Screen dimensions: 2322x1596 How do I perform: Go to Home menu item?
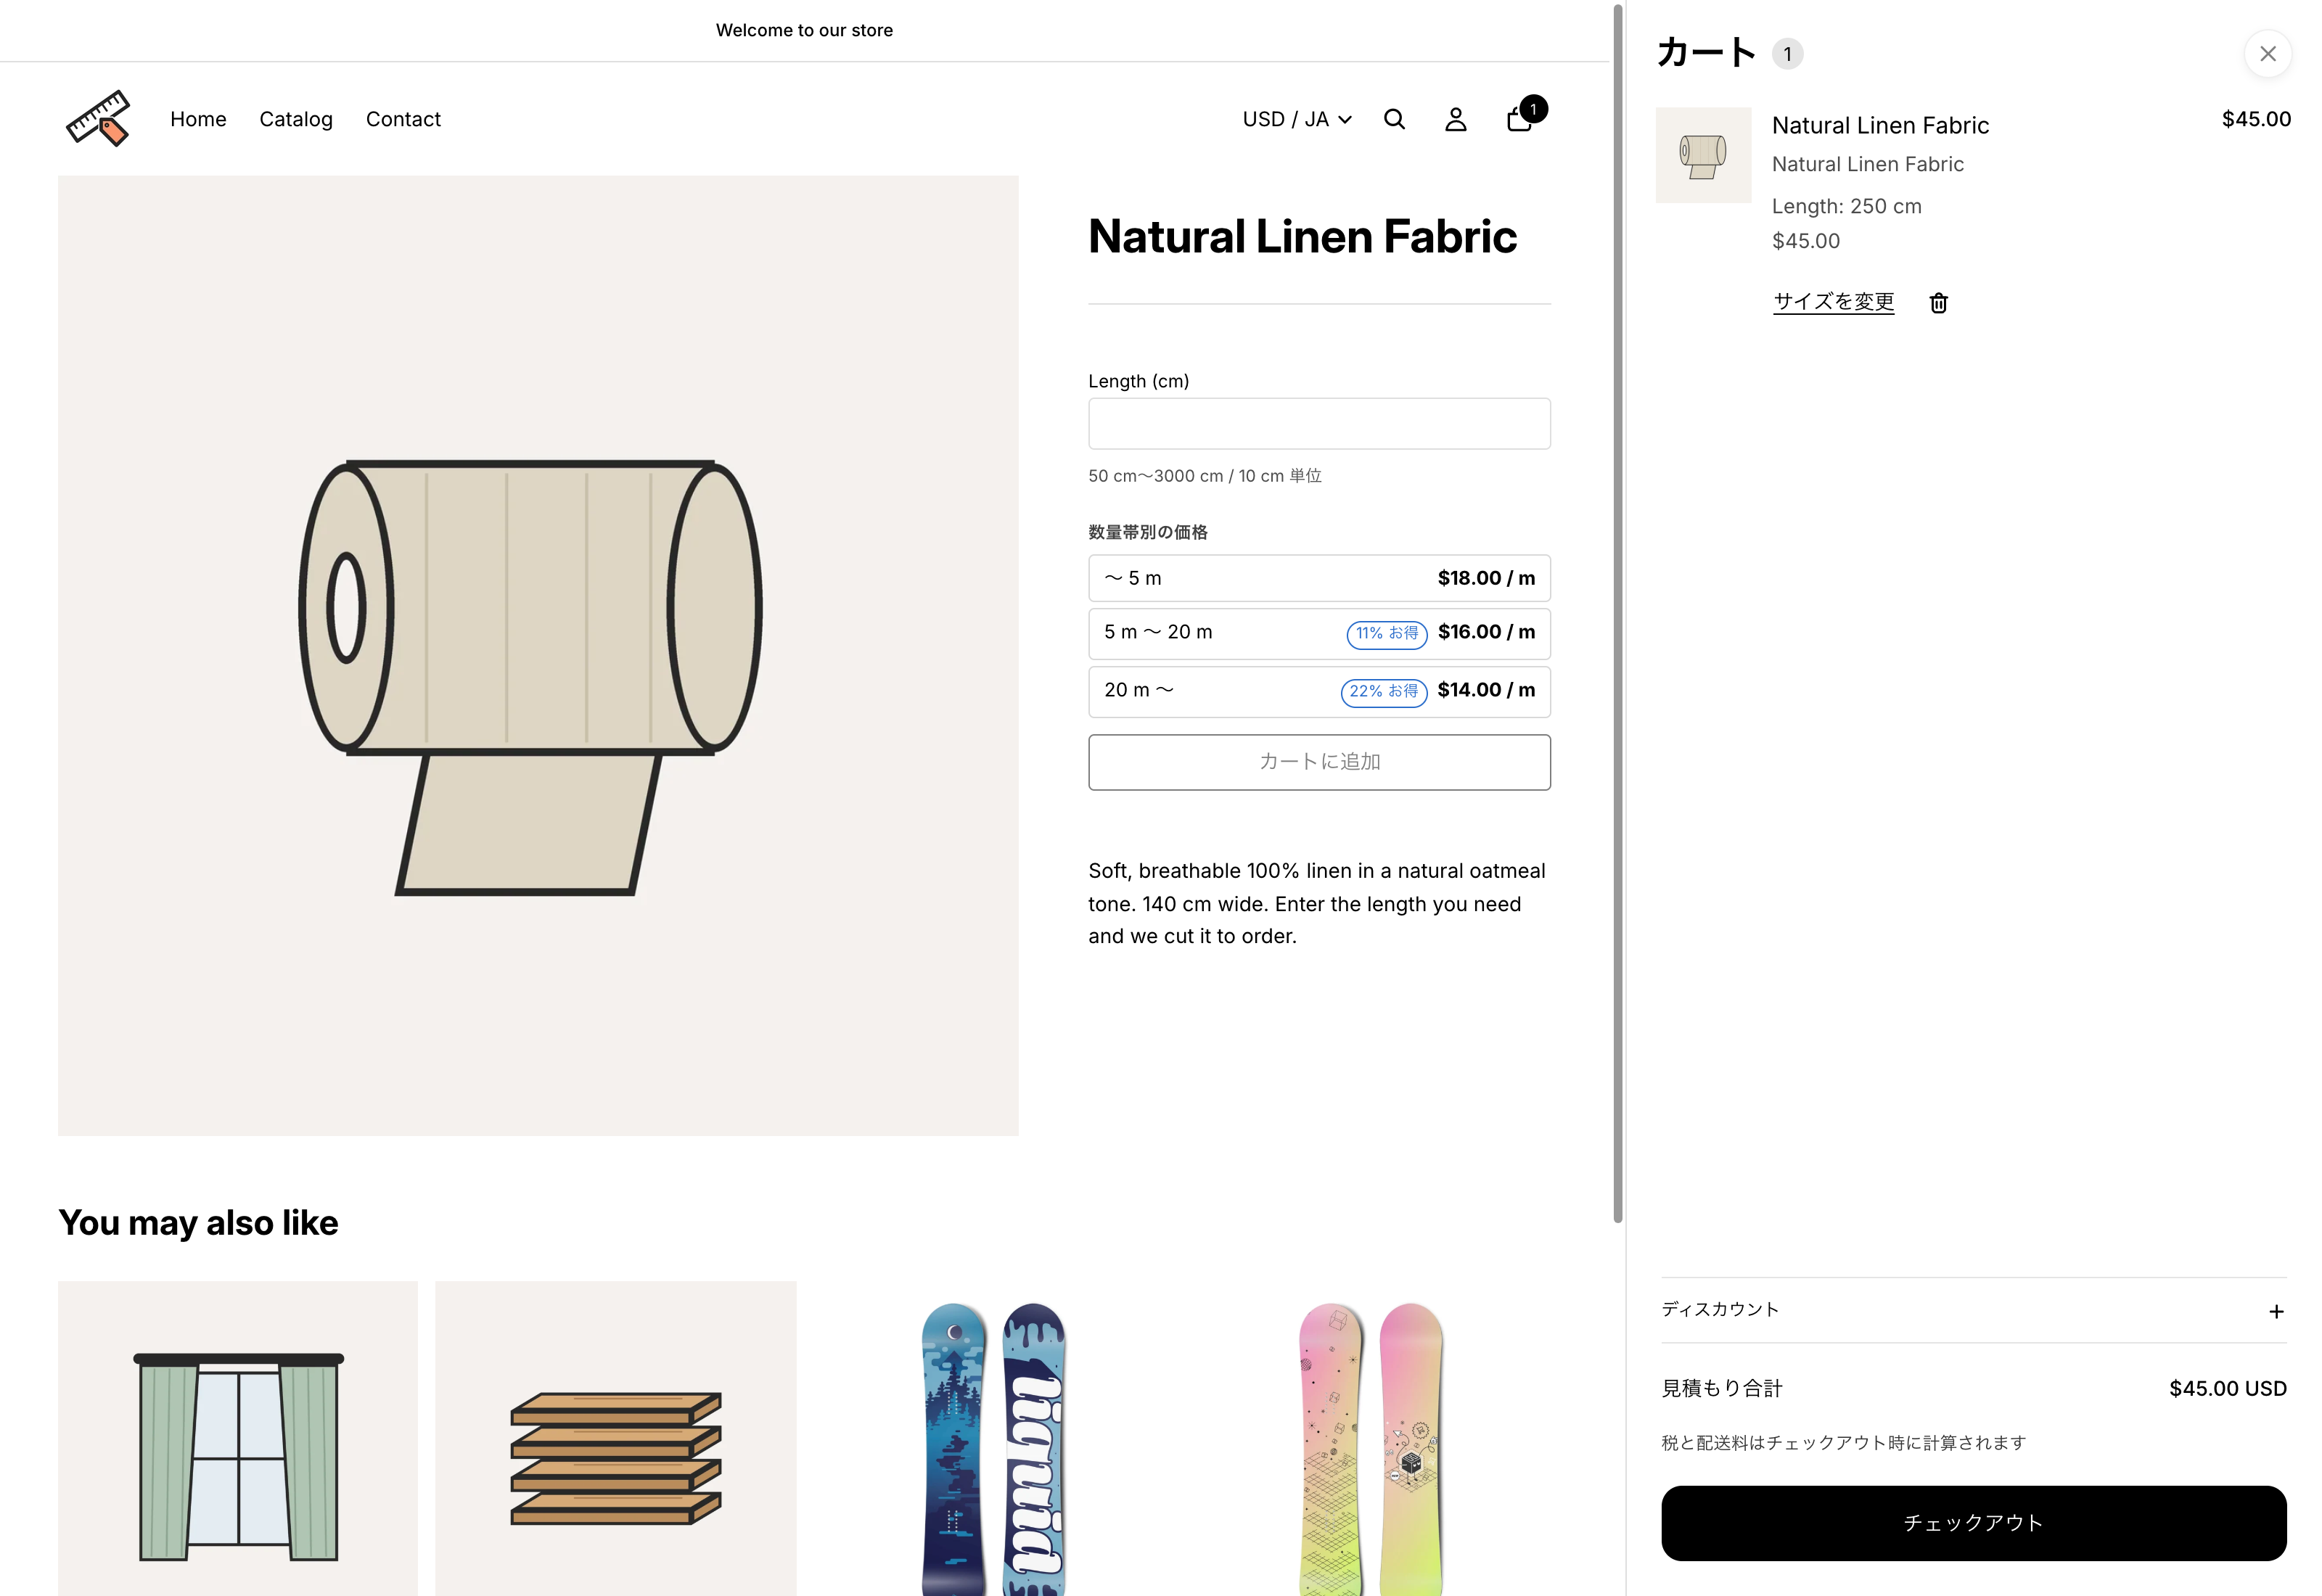click(198, 119)
